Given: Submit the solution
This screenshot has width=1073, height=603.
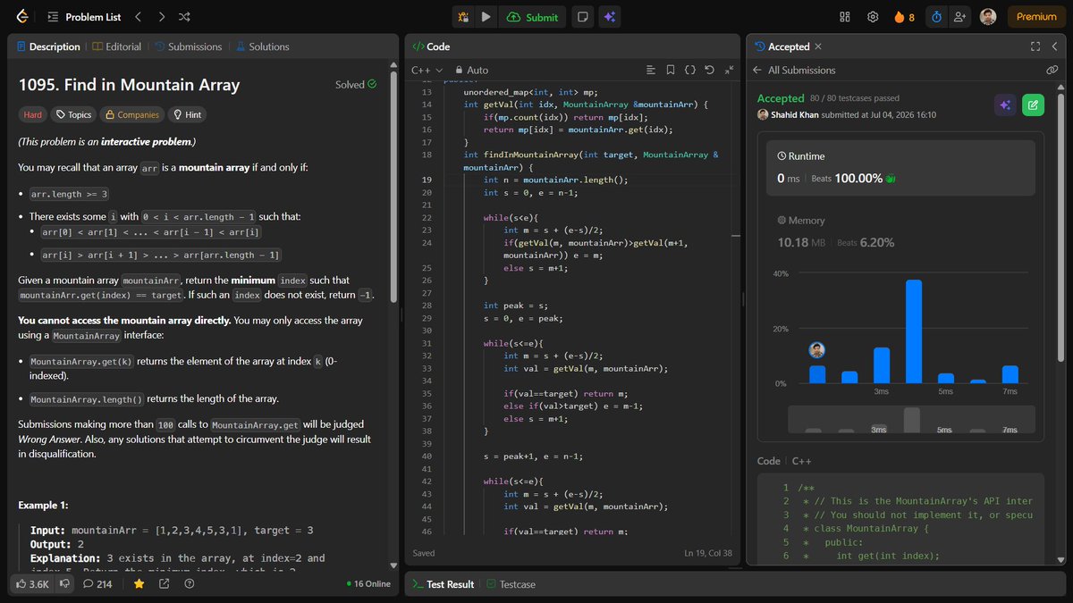Looking at the screenshot, I should coord(532,17).
